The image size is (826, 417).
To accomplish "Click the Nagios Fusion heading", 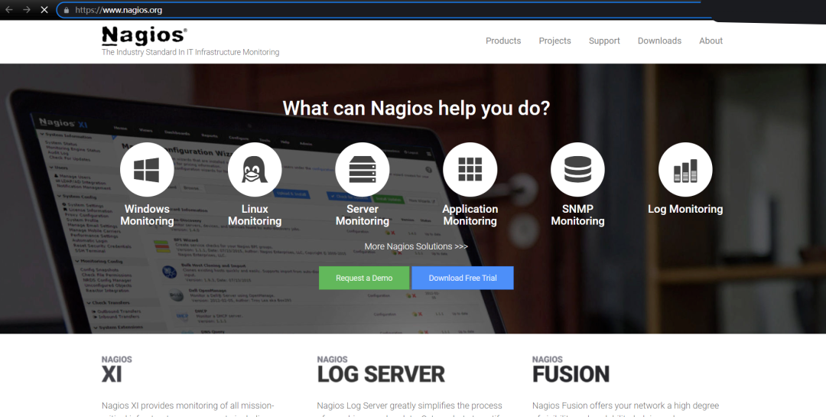I will 571,370.
